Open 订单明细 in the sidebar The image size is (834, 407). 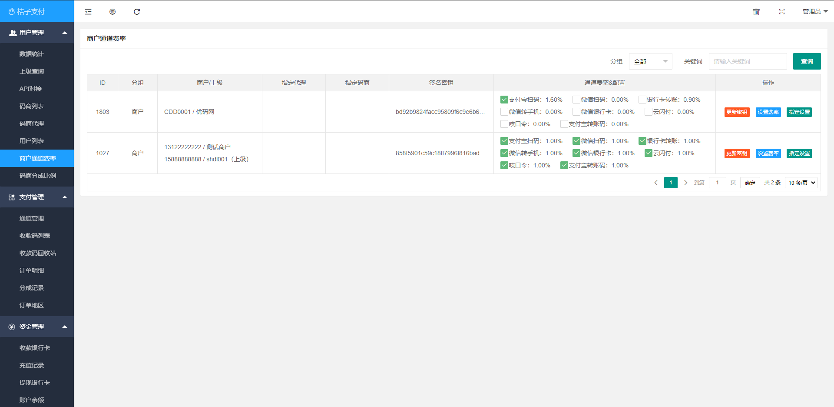tap(32, 270)
